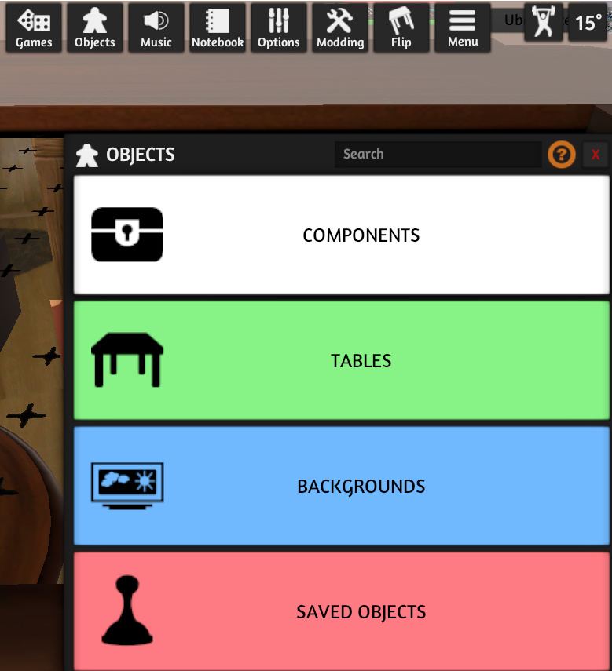The image size is (612, 671).
Task: Click the treasure chest icon
Action: point(127,235)
